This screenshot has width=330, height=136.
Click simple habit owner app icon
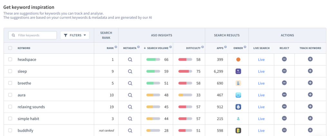[x=238, y=119]
